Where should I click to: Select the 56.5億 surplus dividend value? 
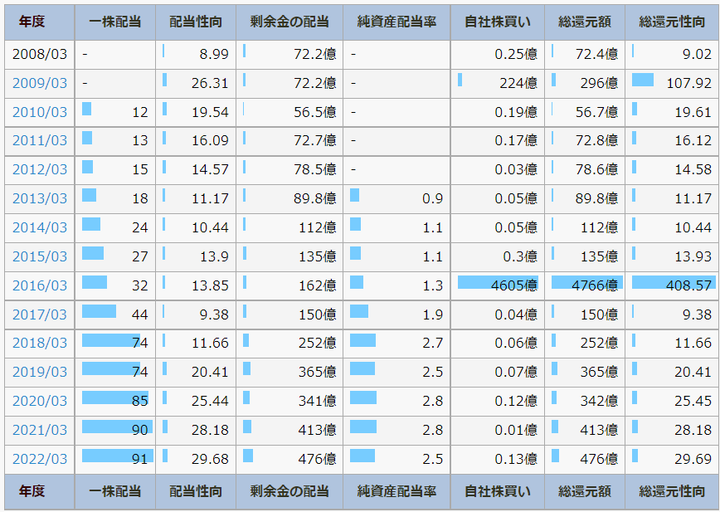pyautogui.click(x=315, y=112)
